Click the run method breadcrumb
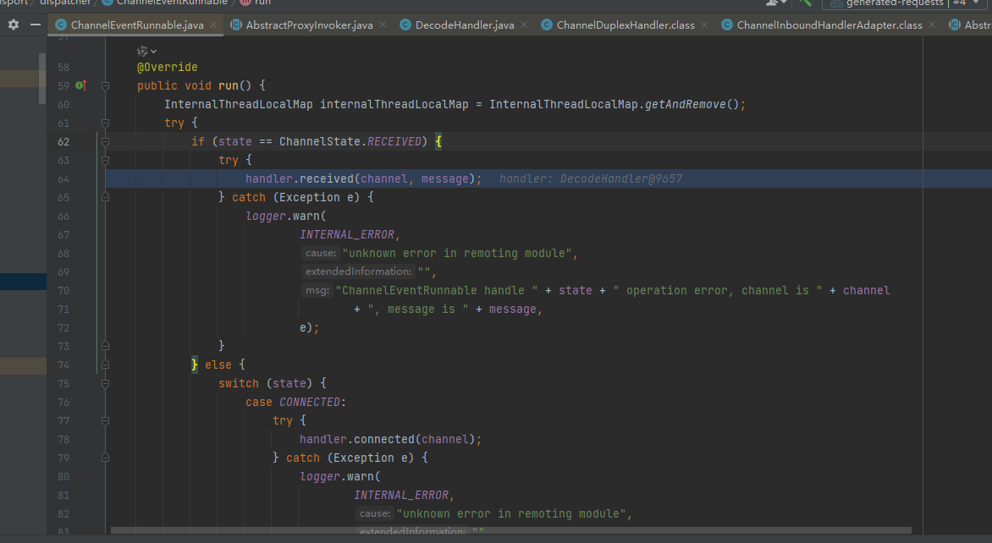The width and height of the screenshot is (992, 543). point(256,3)
